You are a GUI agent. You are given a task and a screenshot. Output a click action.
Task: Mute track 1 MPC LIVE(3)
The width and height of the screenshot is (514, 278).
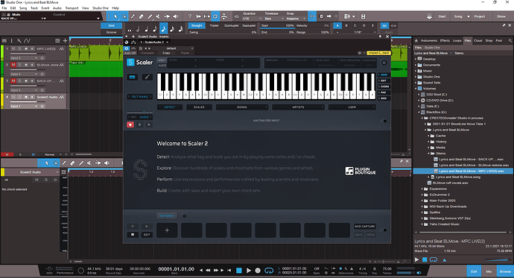click(x=13, y=48)
